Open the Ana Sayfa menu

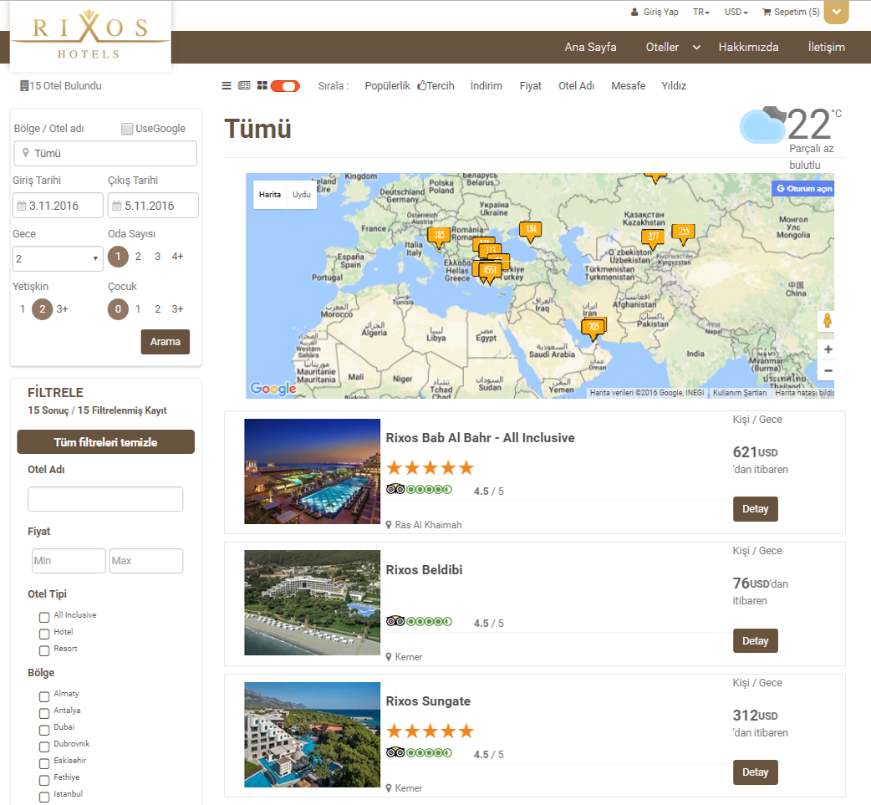click(x=590, y=47)
